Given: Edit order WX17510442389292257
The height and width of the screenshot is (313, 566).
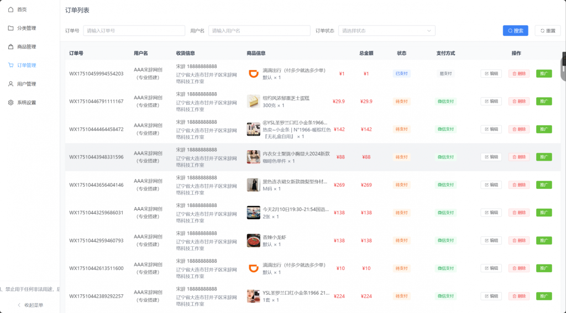Looking at the screenshot, I should [491, 296].
